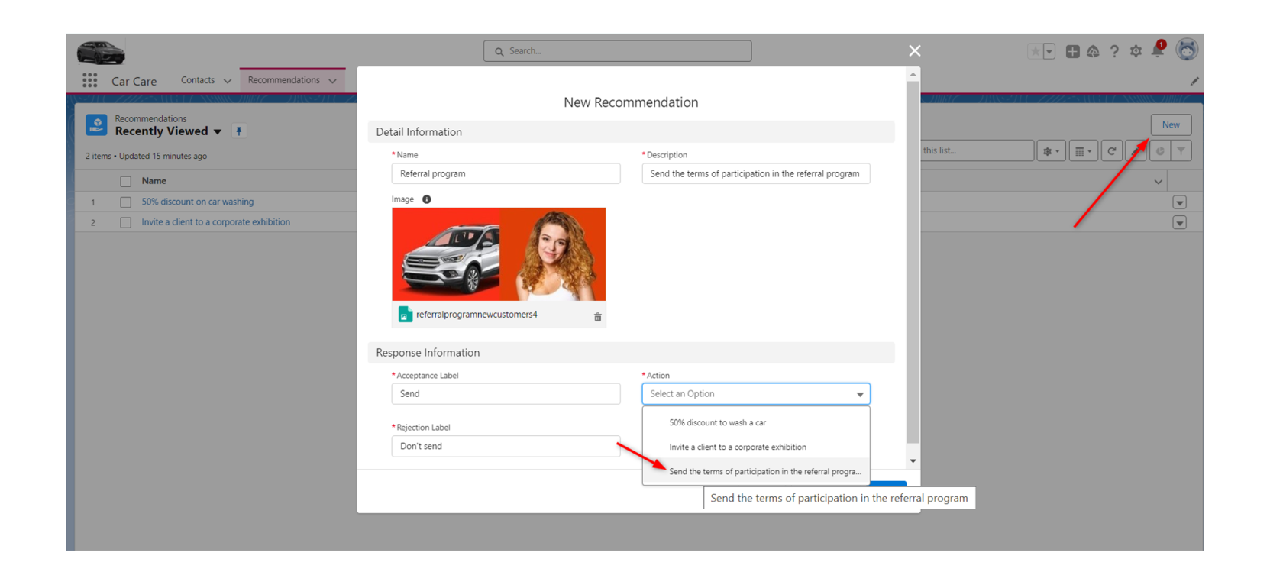Screen dimensions: 1283x588
Task: Click the scrollbar down arrow in dialog
Action: click(x=913, y=461)
